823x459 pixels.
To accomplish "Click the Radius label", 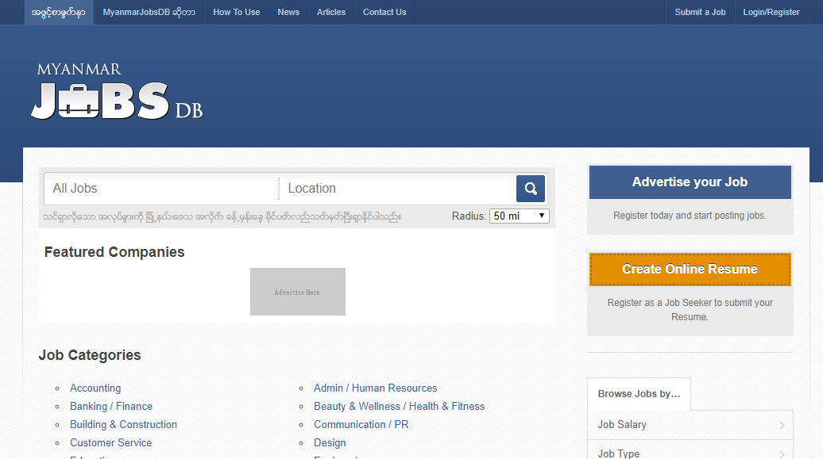I will point(469,216).
